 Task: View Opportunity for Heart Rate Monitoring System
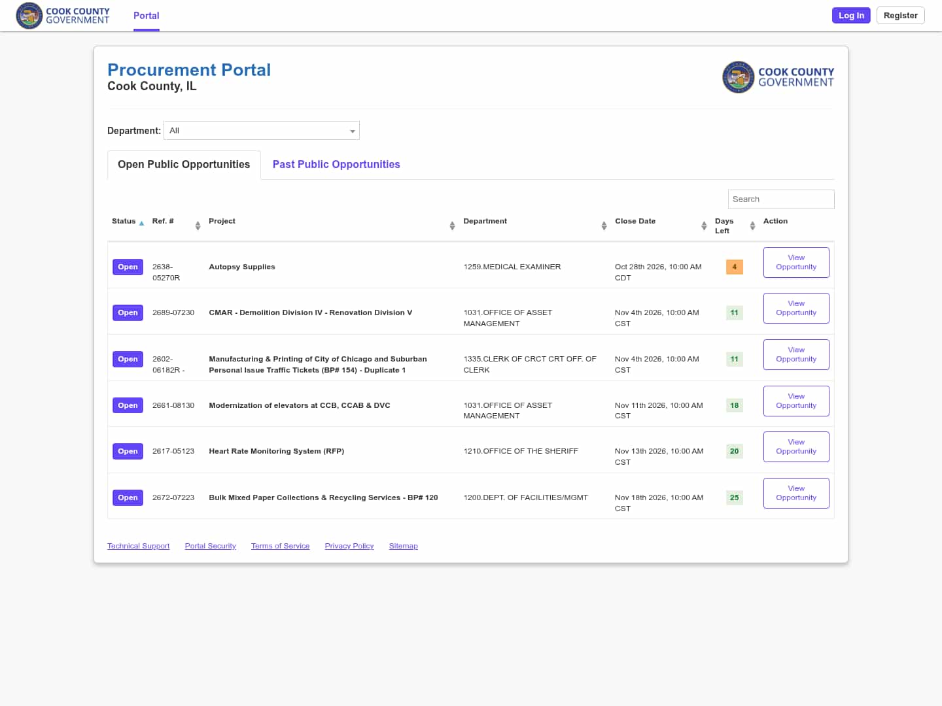[x=796, y=446]
